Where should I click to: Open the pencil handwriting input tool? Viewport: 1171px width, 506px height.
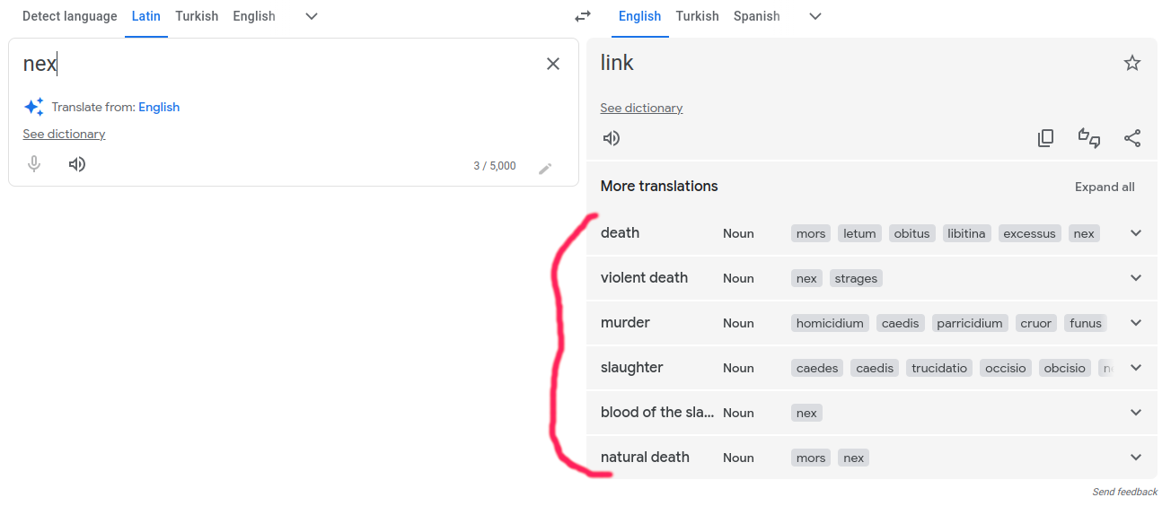click(545, 168)
